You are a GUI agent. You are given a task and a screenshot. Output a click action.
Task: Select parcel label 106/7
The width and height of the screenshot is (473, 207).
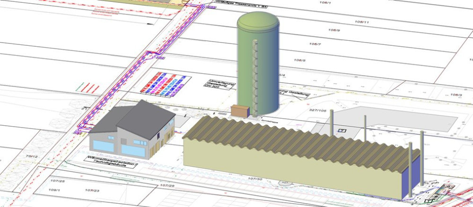click(315, 44)
